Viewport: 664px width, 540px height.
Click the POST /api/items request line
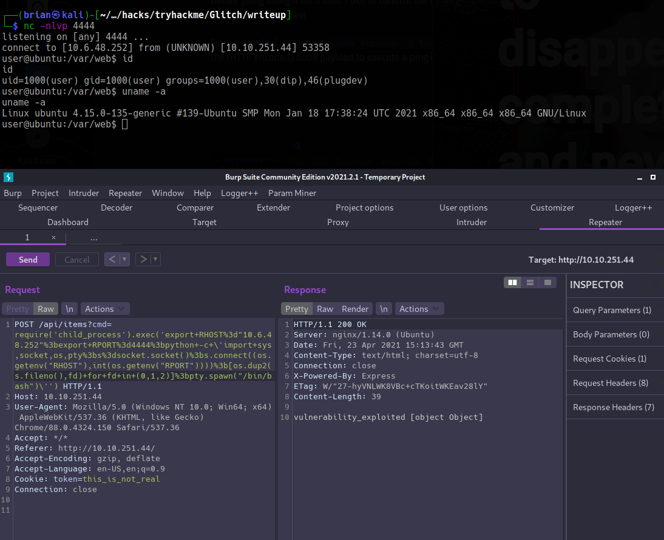[x=63, y=324]
